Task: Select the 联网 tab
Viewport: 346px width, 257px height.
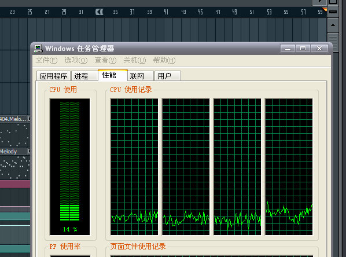Action: point(141,76)
